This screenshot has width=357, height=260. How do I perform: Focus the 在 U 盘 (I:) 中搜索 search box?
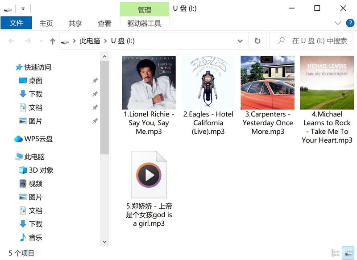(x=311, y=41)
